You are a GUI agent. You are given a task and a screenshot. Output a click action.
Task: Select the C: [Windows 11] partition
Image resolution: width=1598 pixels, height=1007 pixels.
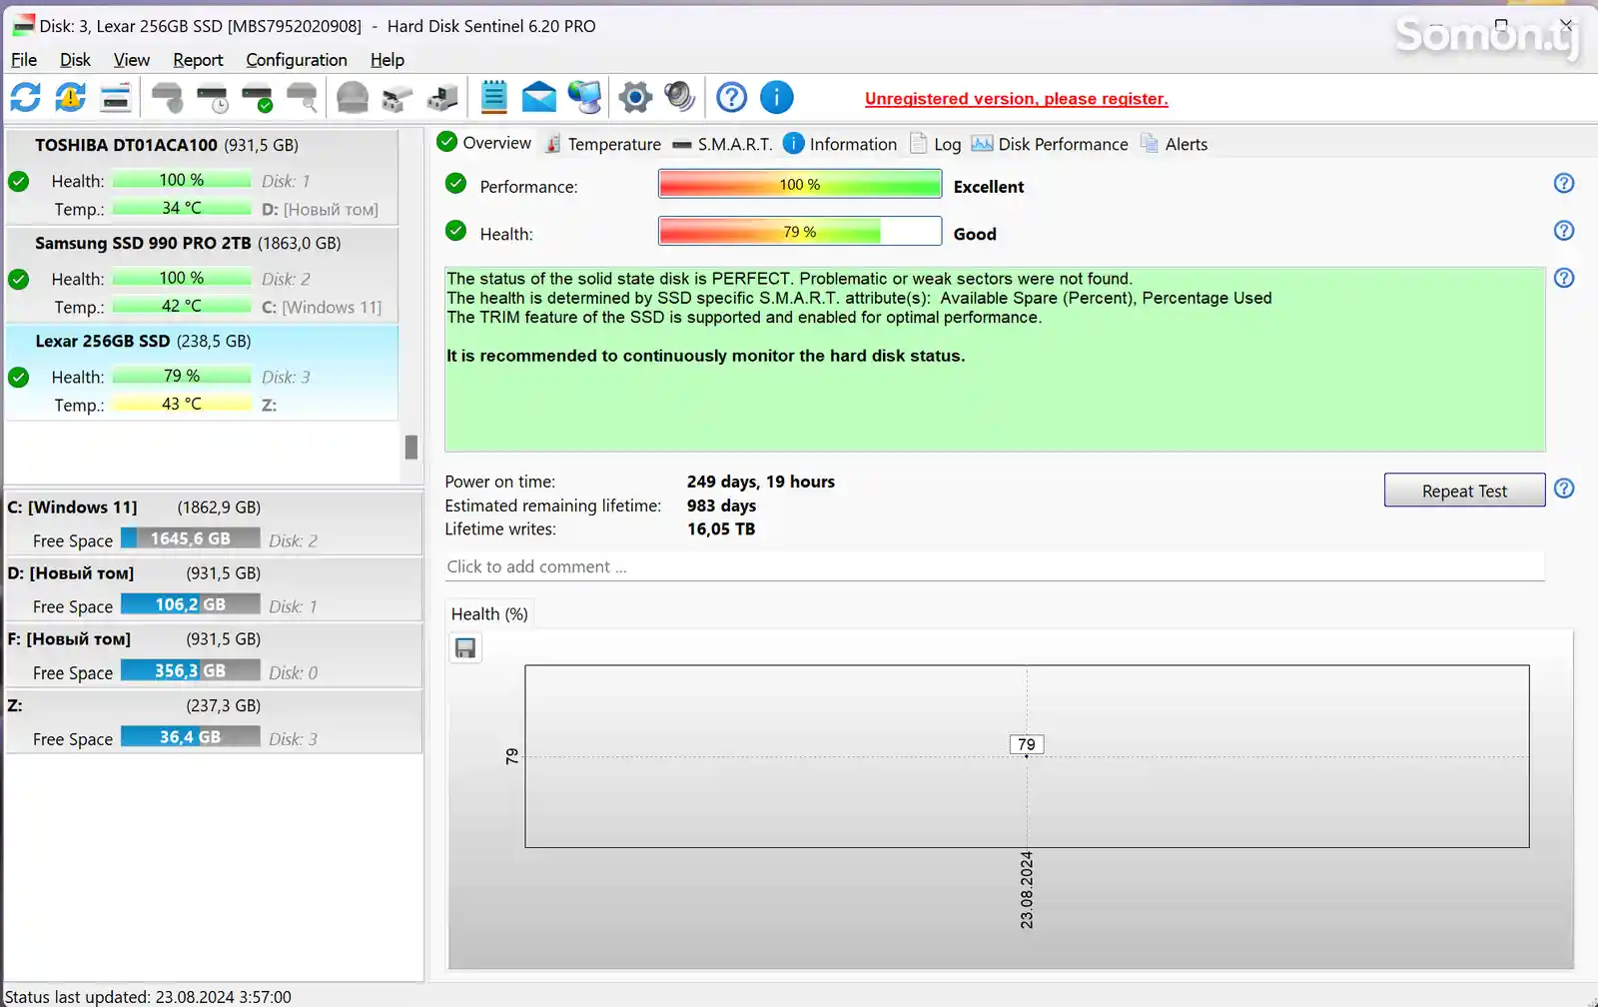[x=214, y=522]
